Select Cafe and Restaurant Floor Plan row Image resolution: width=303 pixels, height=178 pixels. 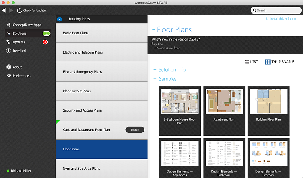point(102,130)
